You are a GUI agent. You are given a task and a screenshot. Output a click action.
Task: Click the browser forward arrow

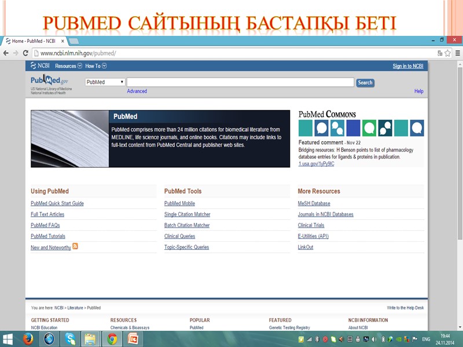pyautogui.click(x=16, y=53)
